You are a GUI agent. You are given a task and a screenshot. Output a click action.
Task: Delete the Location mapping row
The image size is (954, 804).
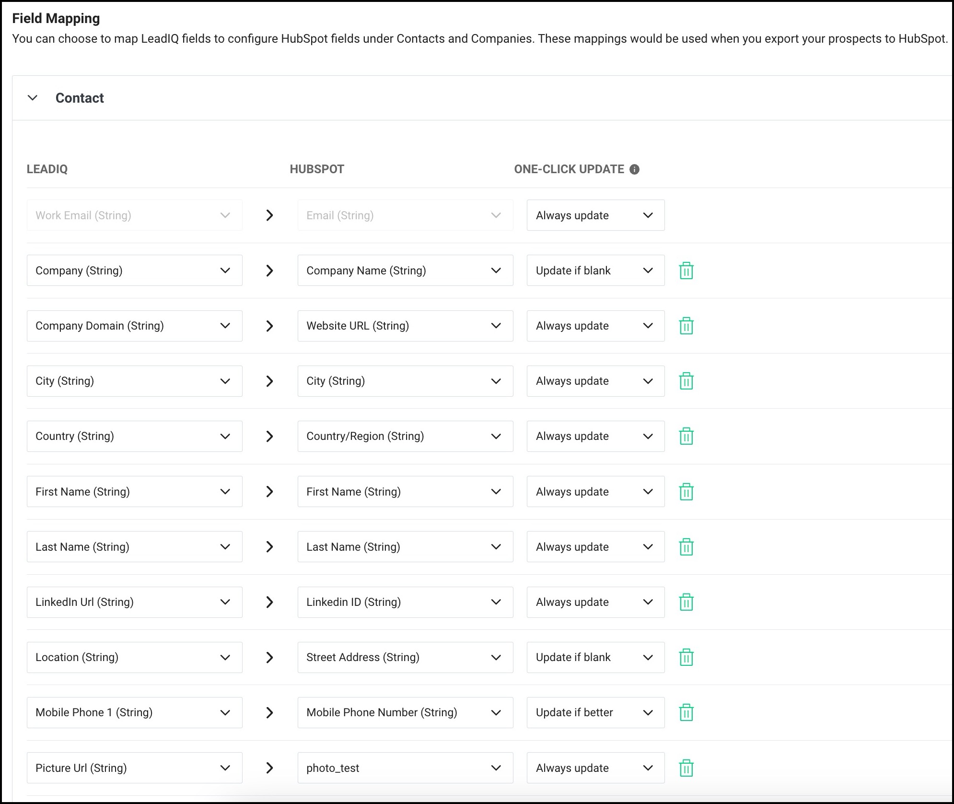tap(686, 657)
